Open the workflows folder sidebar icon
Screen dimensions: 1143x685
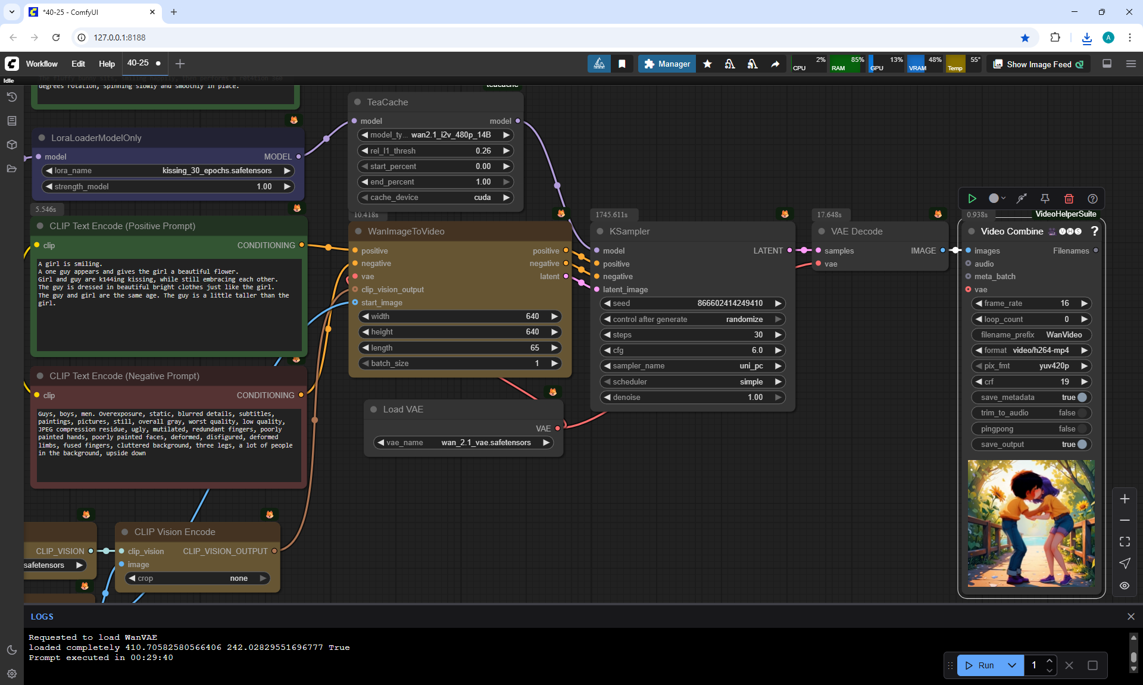[12, 169]
